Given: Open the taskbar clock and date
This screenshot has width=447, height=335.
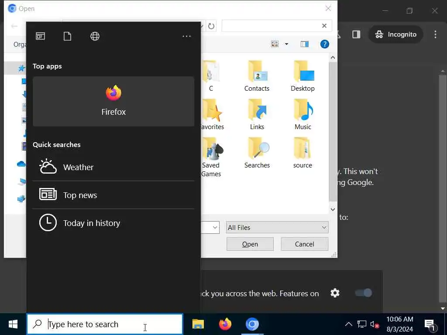Looking at the screenshot, I should pos(400,324).
